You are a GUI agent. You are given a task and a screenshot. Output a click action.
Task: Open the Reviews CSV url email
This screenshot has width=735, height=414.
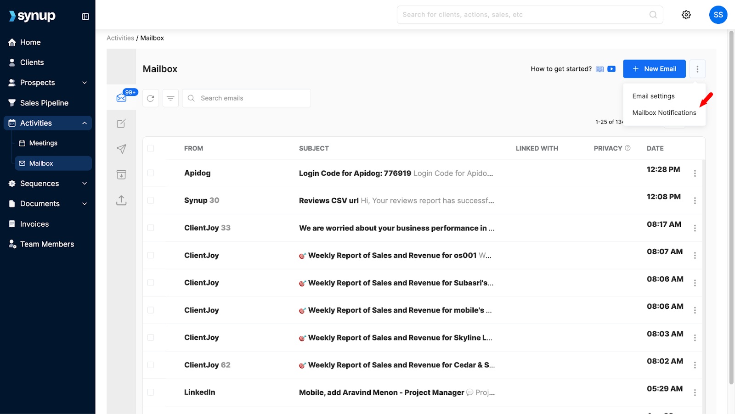[x=396, y=201]
